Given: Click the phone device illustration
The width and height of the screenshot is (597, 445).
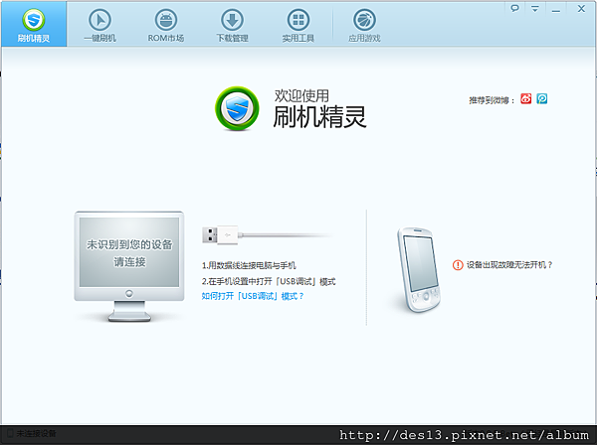Looking at the screenshot, I should 419,270.
